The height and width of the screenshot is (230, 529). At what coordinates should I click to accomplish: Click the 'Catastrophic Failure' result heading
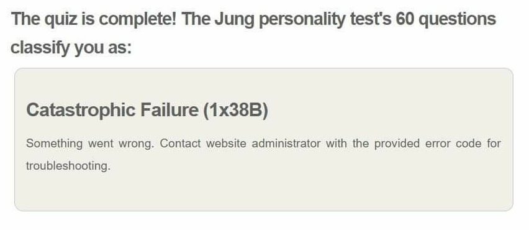[x=147, y=110]
